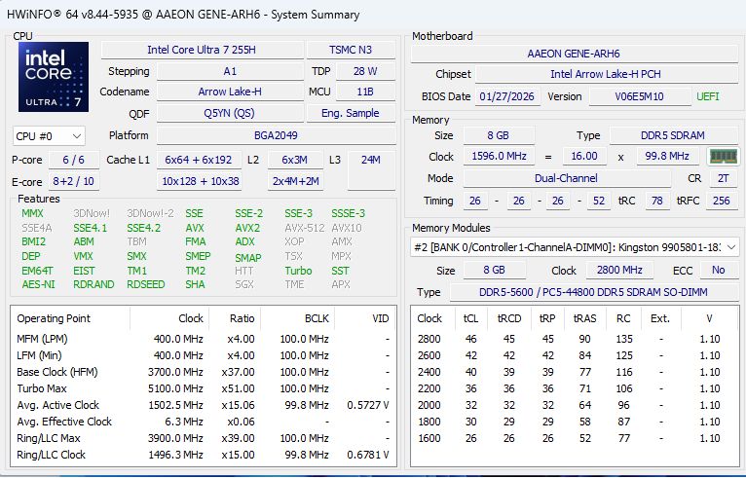Click the SSE4.2 feature flag
Screen dimensions: 746x478
click(x=144, y=229)
